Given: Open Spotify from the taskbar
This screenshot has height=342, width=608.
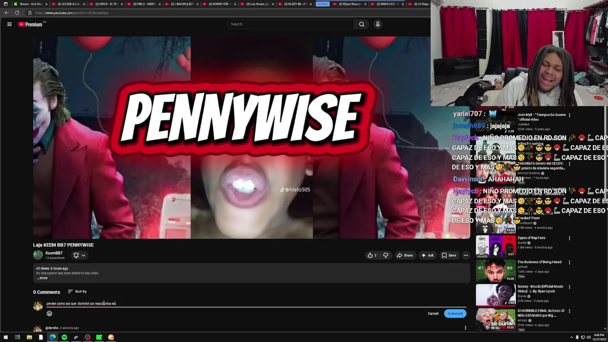Looking at the screenshot, I should pos(64,337).
